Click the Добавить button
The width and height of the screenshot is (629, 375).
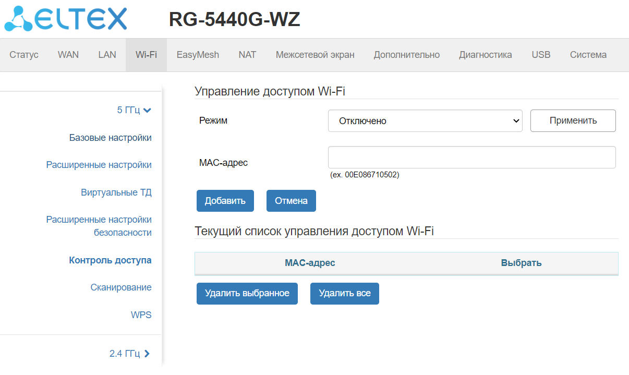pos(225,201)
